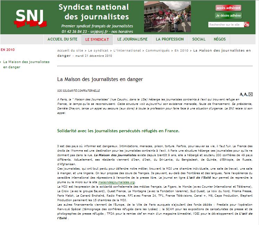Screen dimensions: 259x225
Task: Open the 'Négos' navigation tab
Action: [x=220, y=39]
